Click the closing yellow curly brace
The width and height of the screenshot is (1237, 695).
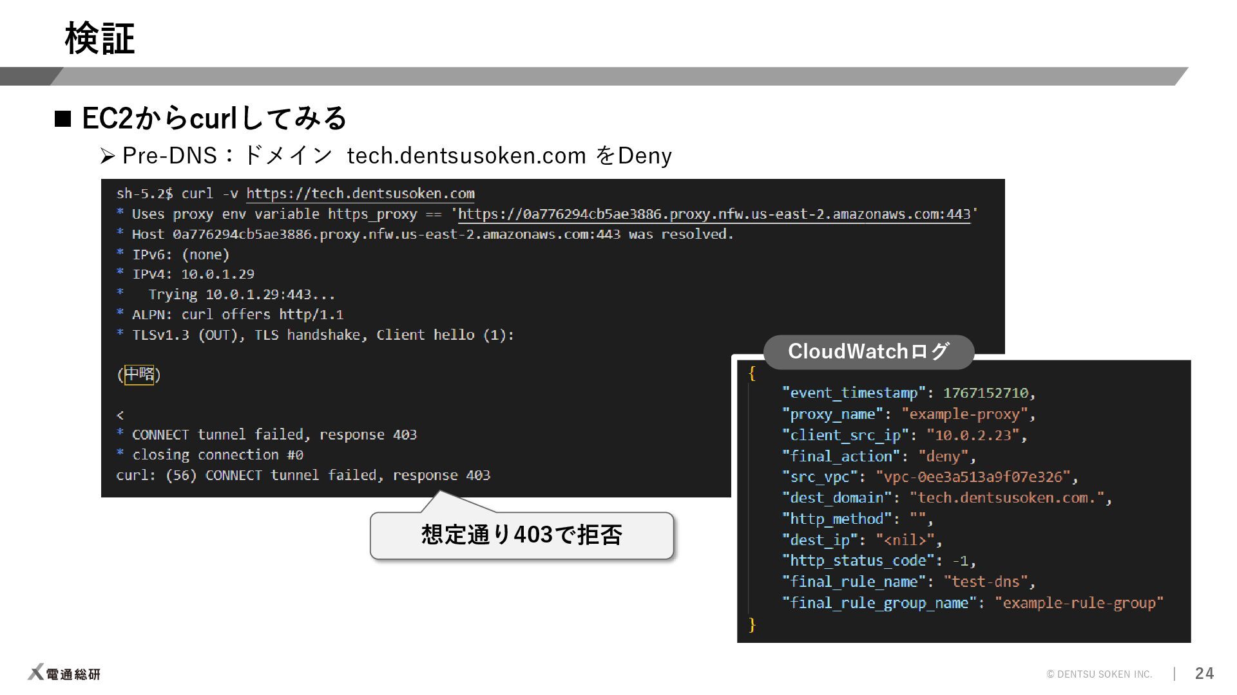752,624
